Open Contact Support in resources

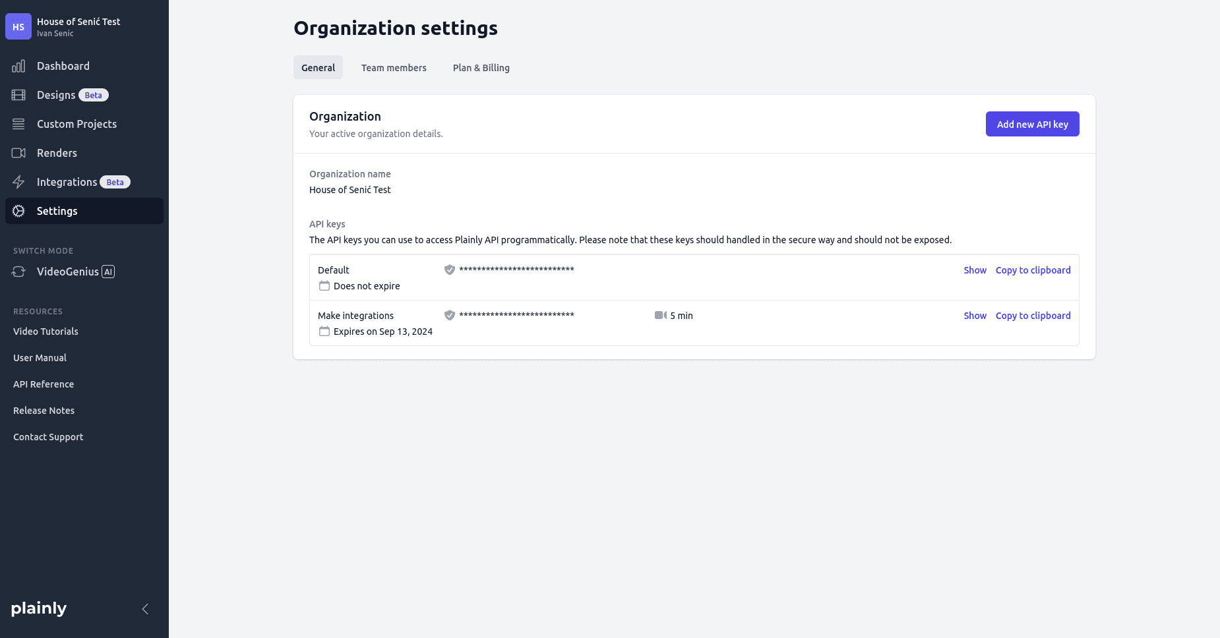(48, 437)
